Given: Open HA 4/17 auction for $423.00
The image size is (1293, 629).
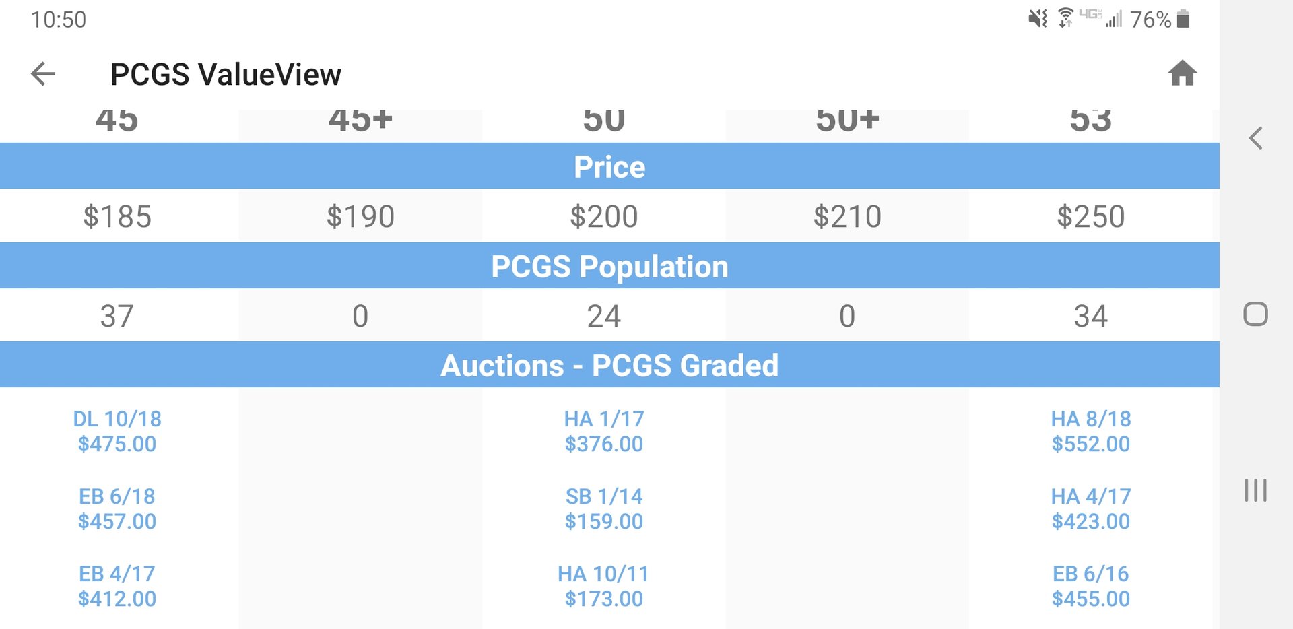Looking at the screenshot, I should point(1091,509).
